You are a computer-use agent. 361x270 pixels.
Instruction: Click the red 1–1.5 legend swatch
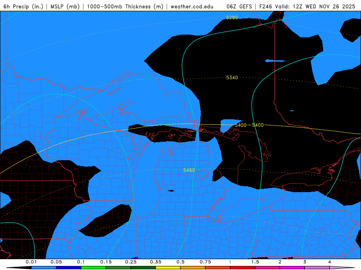point(243,268)
